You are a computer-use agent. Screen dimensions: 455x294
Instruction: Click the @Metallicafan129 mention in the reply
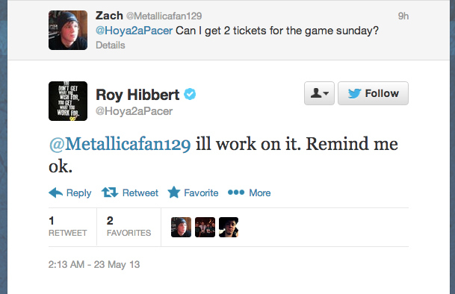coord(120,144)
